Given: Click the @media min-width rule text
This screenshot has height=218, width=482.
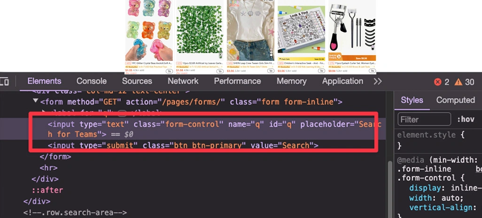Looking at the screenshot, I should (x=438, y=160).
